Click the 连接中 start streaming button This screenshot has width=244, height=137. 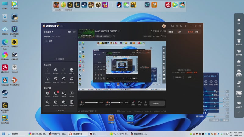(x=157, y=103)
